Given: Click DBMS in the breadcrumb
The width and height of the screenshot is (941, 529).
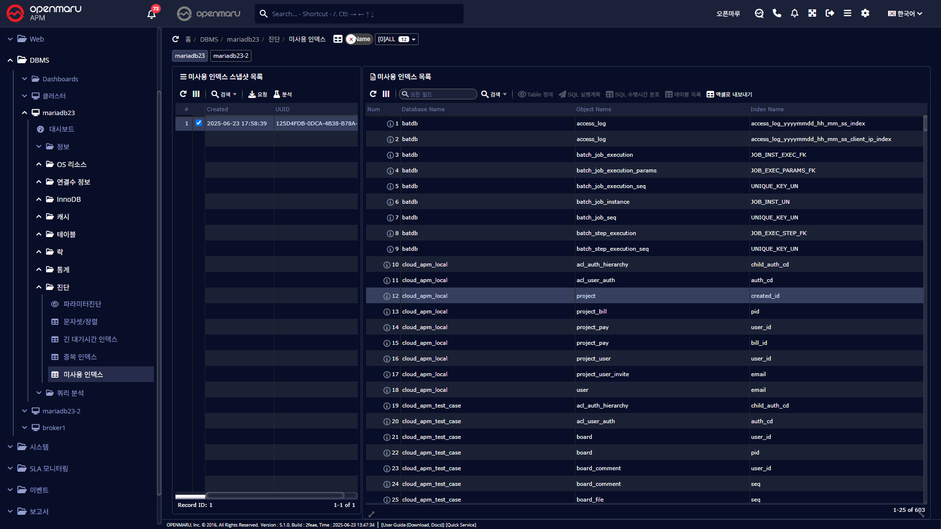Looking at the screenshot, I should coord(209,39).
